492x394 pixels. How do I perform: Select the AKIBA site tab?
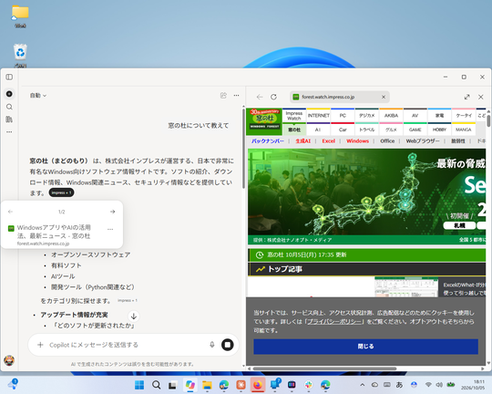tap(391, 116)
